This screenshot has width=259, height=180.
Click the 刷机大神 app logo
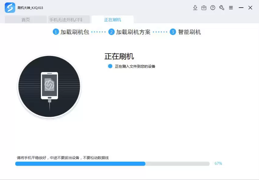click(x=10, y=8)
